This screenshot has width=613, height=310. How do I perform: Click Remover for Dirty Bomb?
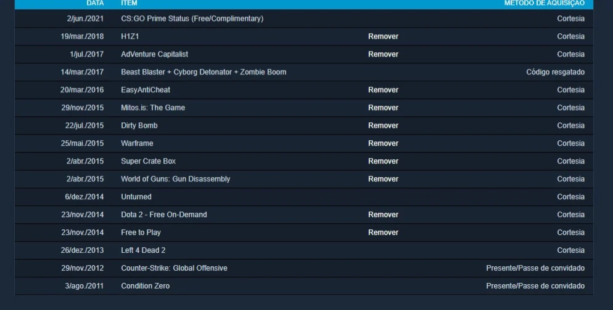coord(383,125)
